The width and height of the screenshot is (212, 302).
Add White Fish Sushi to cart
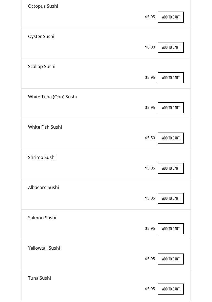[x=171, y=138]
